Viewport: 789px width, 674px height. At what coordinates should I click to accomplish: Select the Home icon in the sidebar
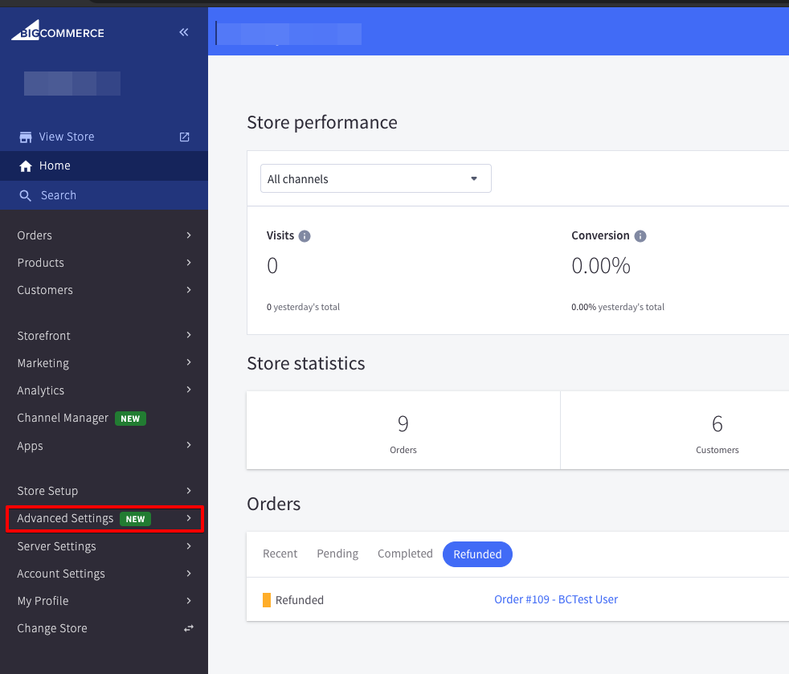coord(24,165)
